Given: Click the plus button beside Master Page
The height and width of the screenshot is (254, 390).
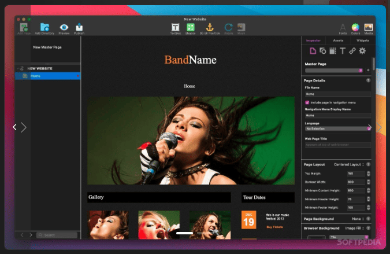Looking at the screenshot, I should tap(368, 70).
